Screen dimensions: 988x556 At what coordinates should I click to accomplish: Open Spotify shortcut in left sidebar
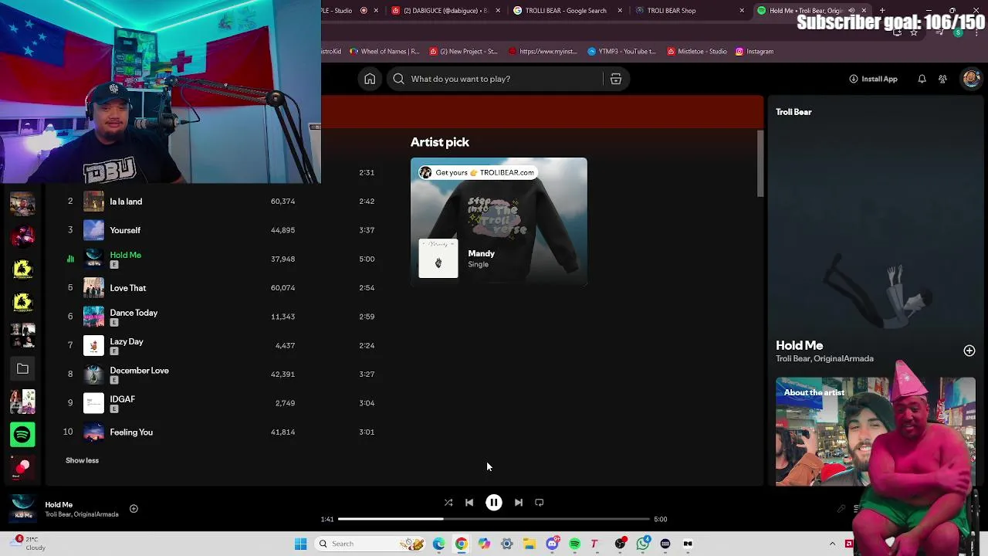coord(22,435)
